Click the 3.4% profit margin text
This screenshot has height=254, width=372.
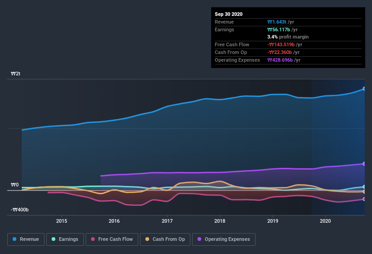coord(288,37)
